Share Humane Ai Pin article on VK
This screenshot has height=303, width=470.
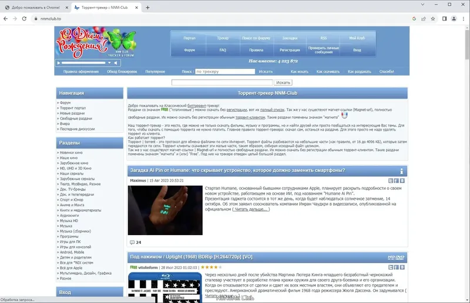click(402, 181)
